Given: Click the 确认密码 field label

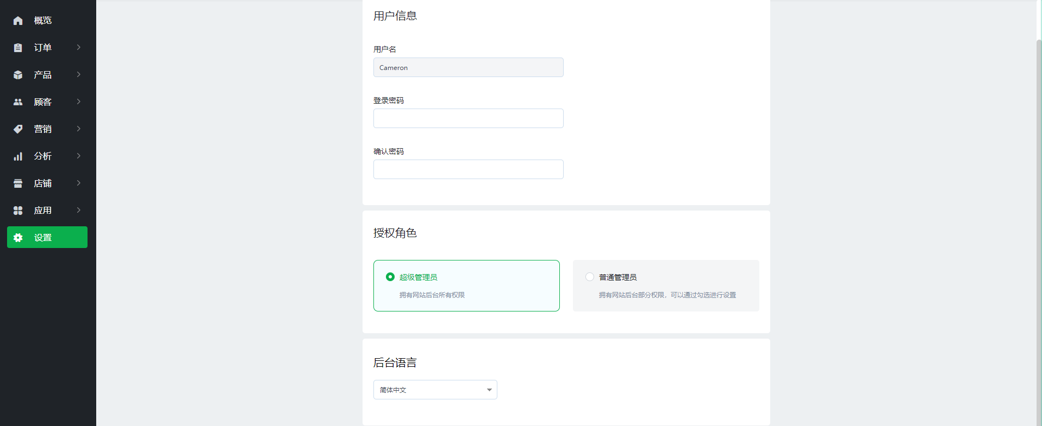Looking at the screenshot, I should click(389, 151).
